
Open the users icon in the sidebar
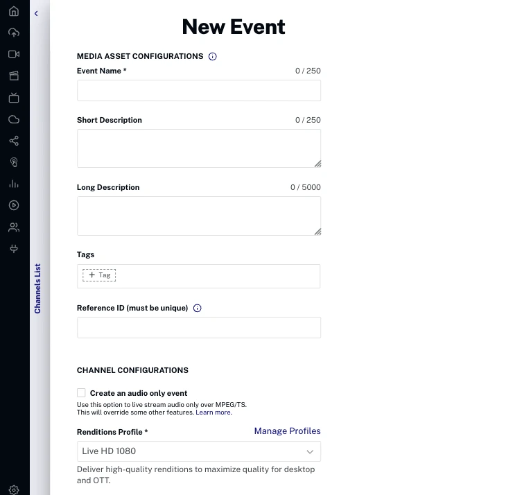(13, 227)
